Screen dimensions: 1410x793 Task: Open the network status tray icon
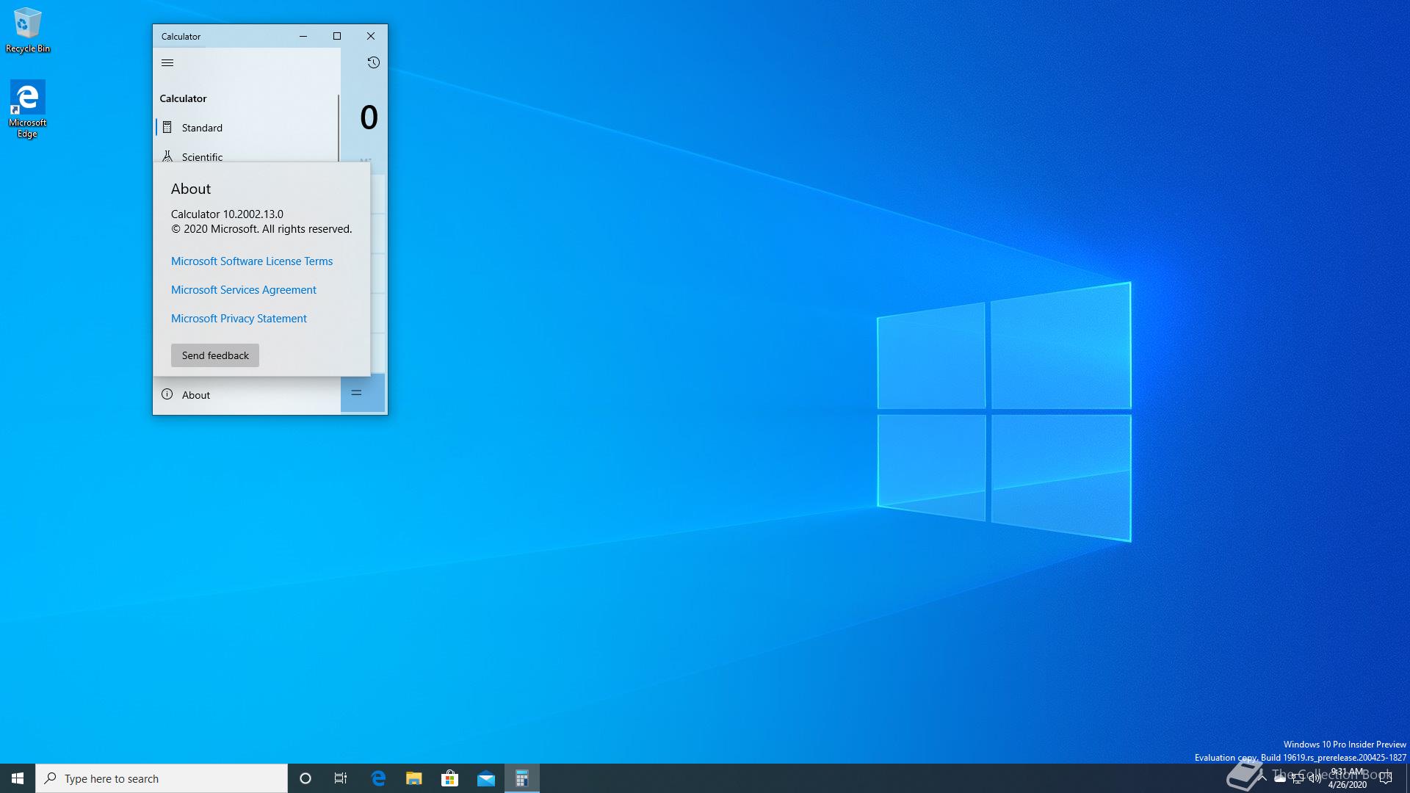coord(1298,779)
